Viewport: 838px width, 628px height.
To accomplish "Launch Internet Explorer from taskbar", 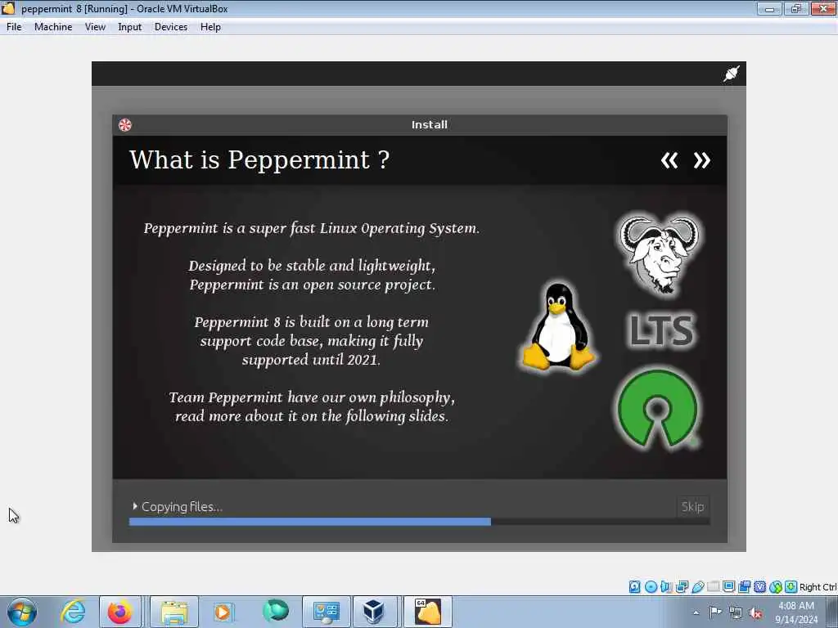I will 73,612.
